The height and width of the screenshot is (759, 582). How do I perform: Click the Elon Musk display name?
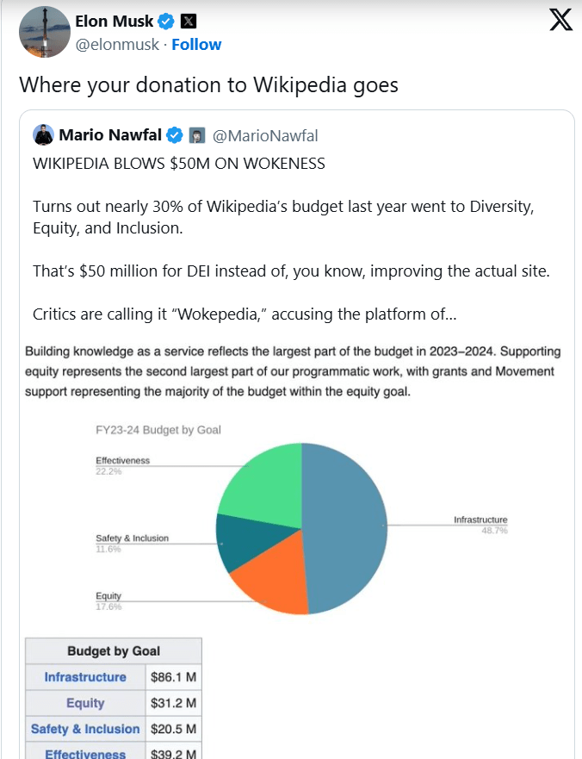tap(115, 22)
